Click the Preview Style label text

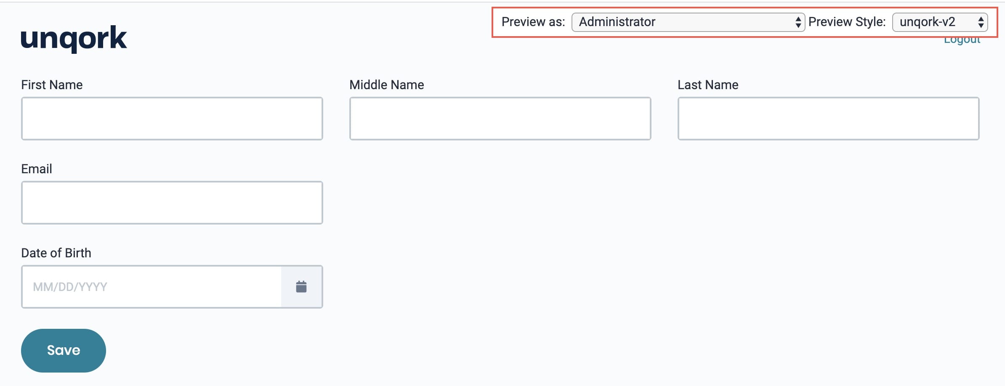(x=847, y=22)
